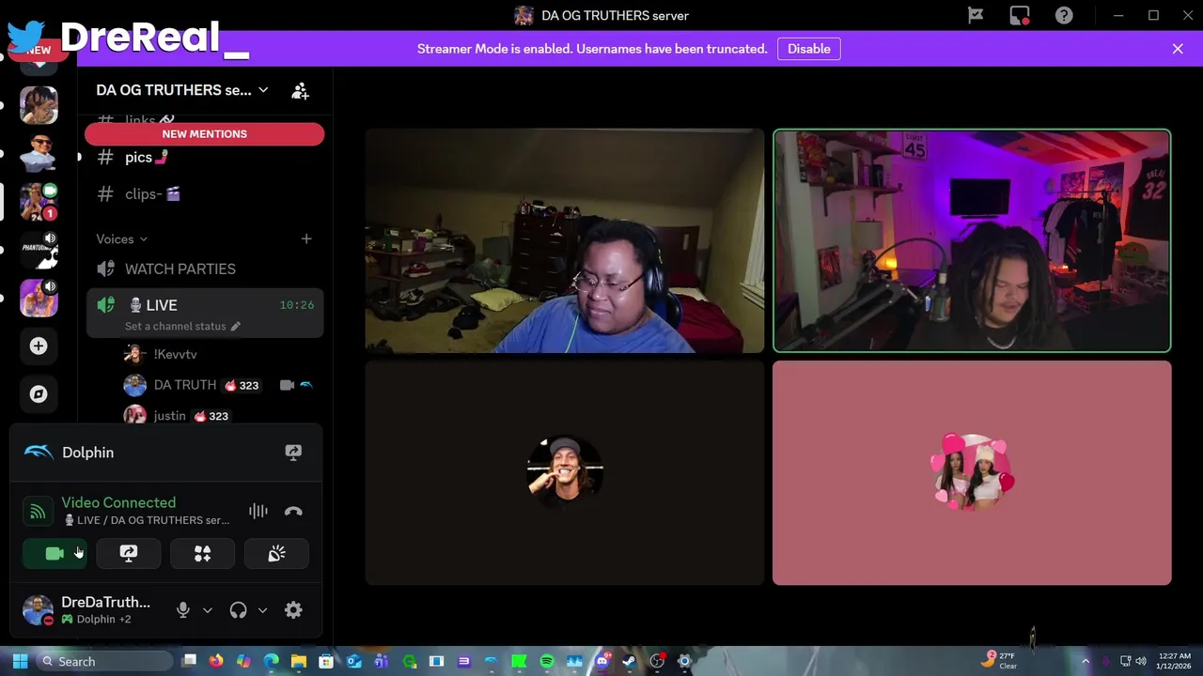This screenshot has height=676, width=1203.
Task: Open DA OG TRUTHERS server dropdown menu
Action: pos(181,90)
